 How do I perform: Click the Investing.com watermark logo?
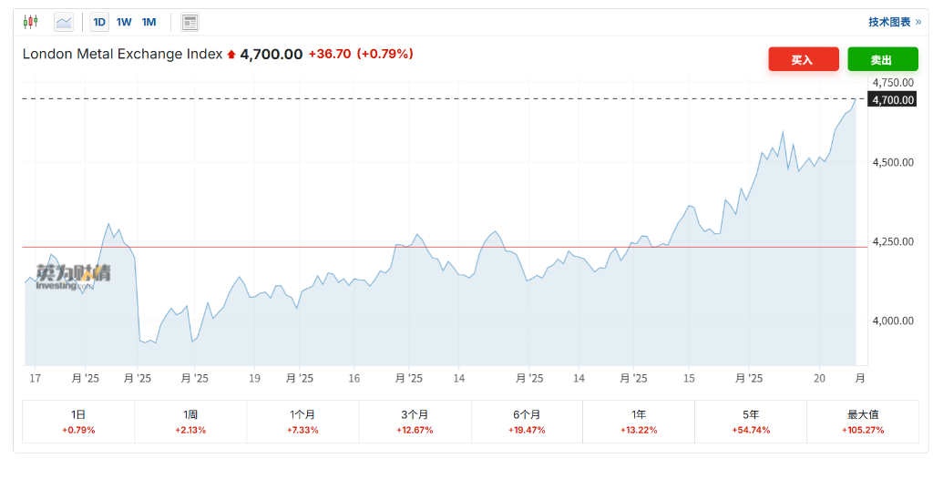pyautogui.click(x=73, y=277)
